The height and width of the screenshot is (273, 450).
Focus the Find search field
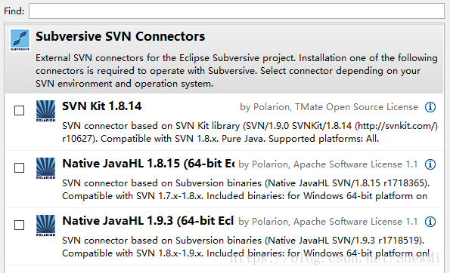click(x=237, y=11)
